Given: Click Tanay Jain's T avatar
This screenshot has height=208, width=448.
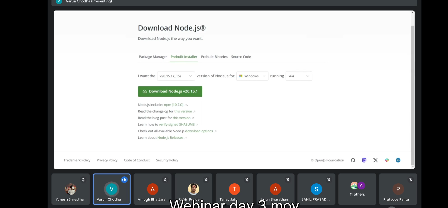Looking at the screenshot, I should 235,189.
